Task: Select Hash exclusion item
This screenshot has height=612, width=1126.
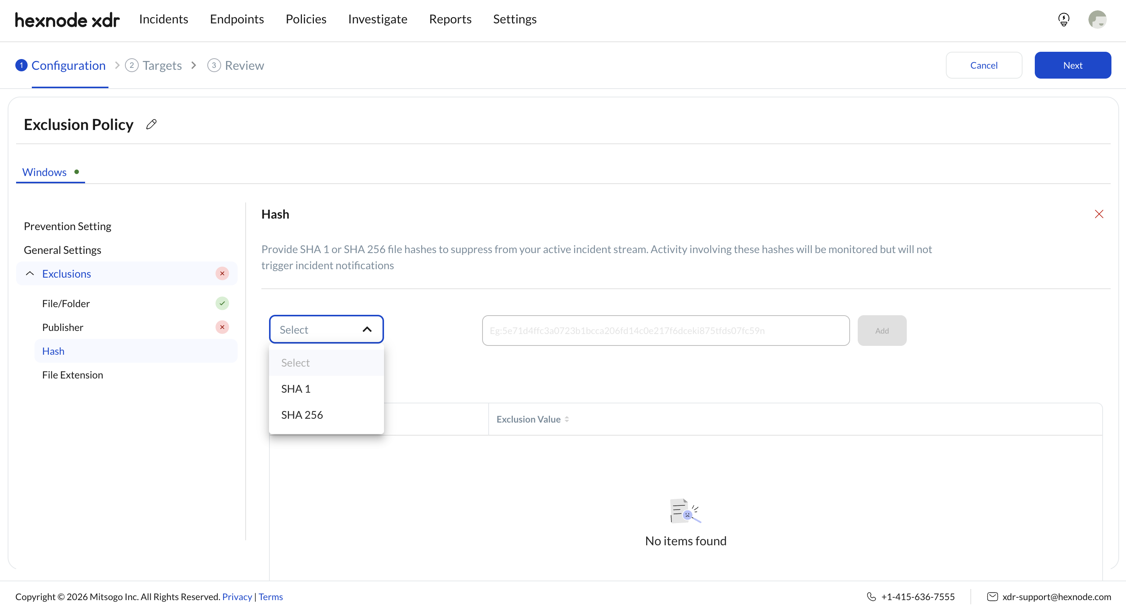Action: [x=136, y=351]
